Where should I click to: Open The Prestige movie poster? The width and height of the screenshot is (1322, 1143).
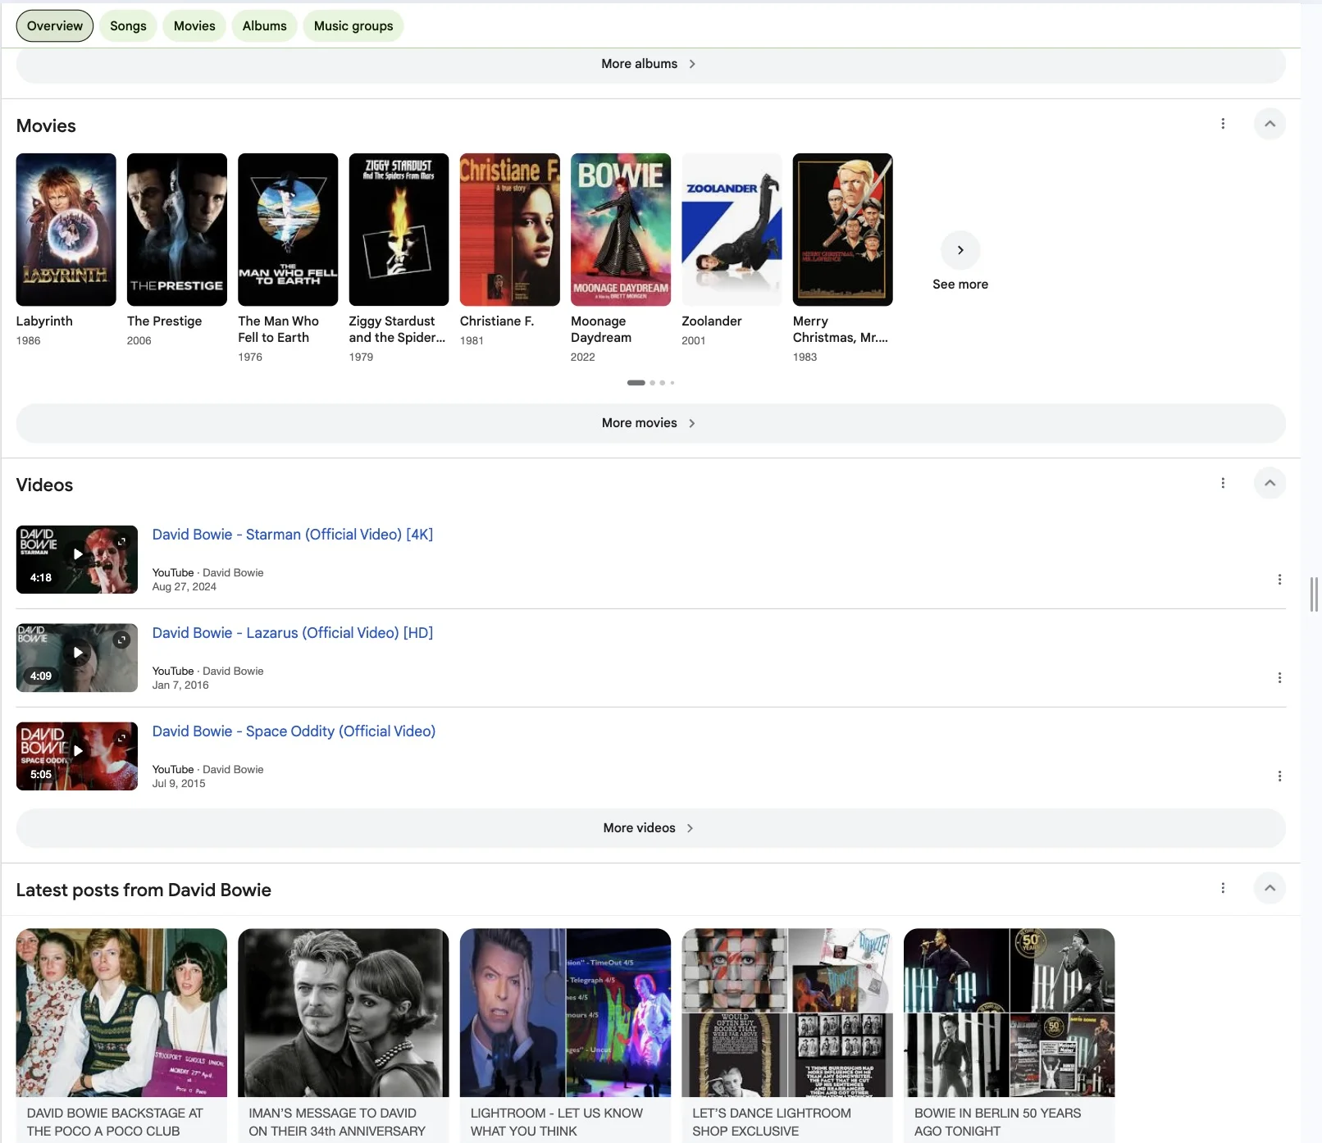pyautogui.click(x=177, y=230)
